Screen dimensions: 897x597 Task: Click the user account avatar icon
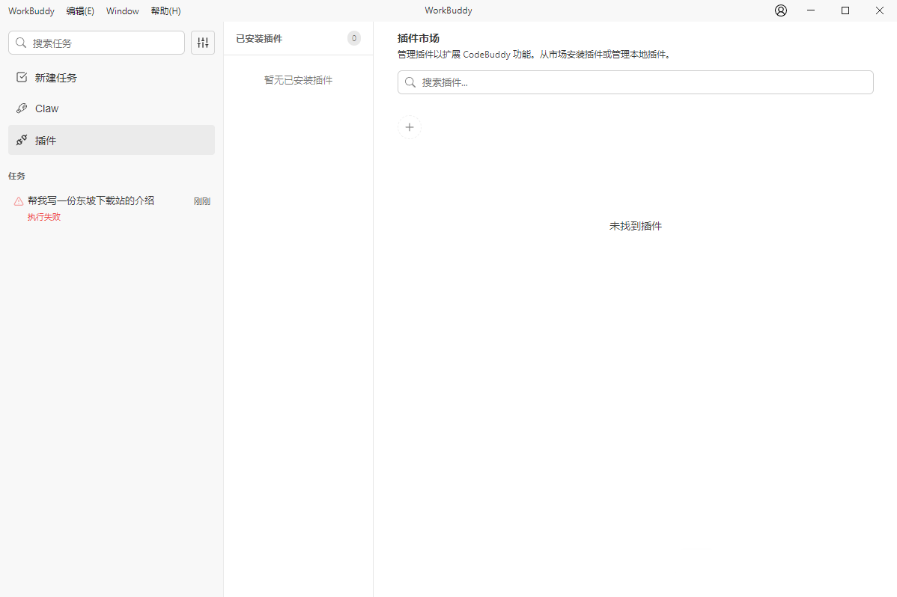(781, 10)
